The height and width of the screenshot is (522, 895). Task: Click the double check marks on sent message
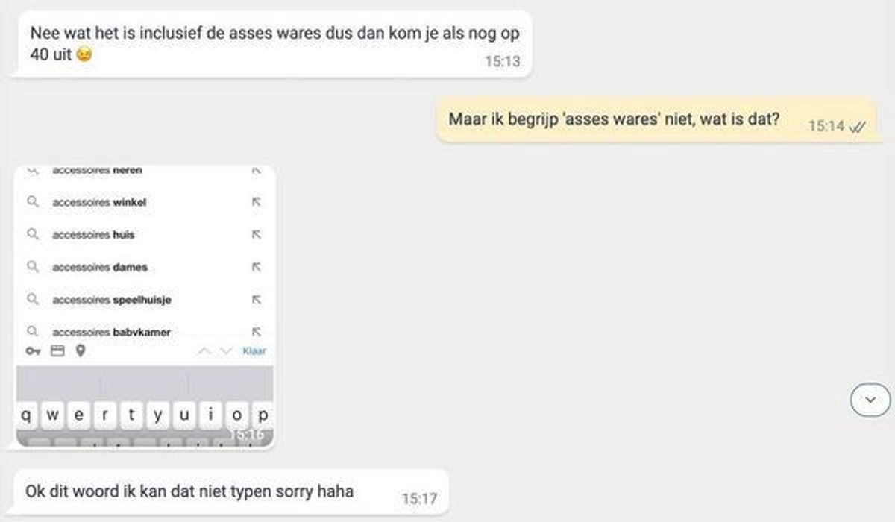(857, 127)
